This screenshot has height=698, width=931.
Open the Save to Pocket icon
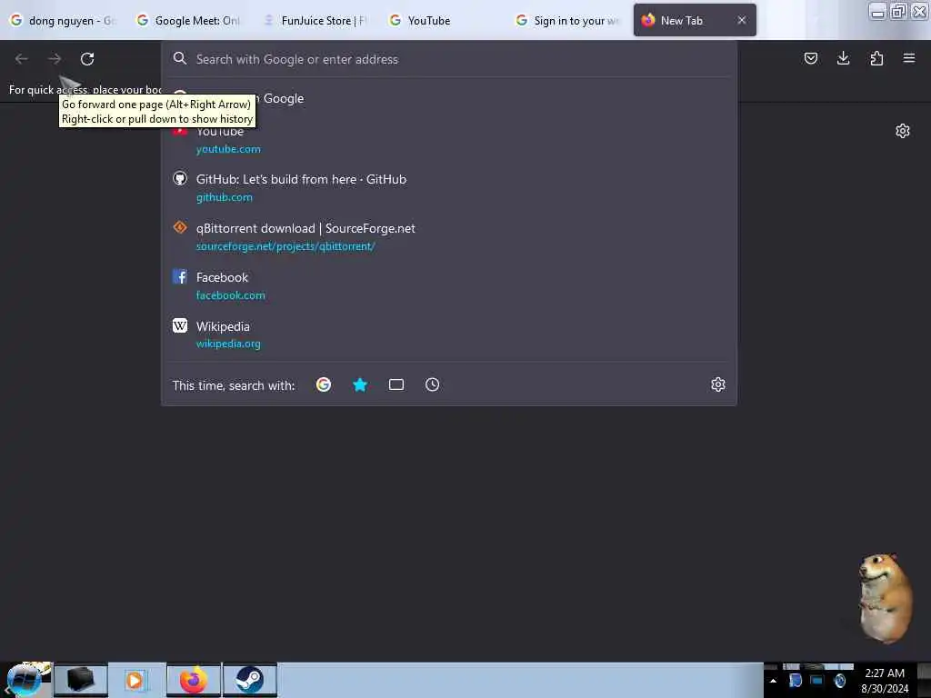point(810,58)
